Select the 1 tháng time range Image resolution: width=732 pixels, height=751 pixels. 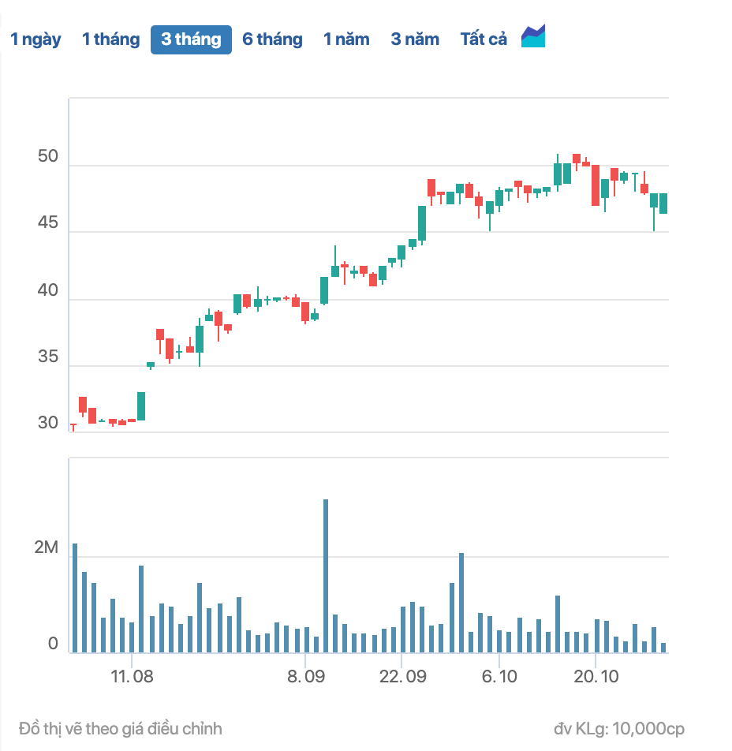pyautogui.click(x=110, y=39)
